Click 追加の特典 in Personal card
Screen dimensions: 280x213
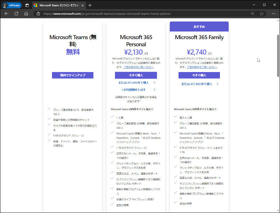(x=122, y=205)
